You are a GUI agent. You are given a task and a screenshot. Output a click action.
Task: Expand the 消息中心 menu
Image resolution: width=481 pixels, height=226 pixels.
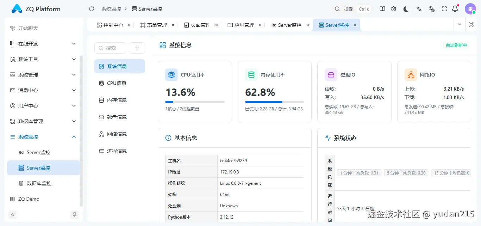pos(44,90)
